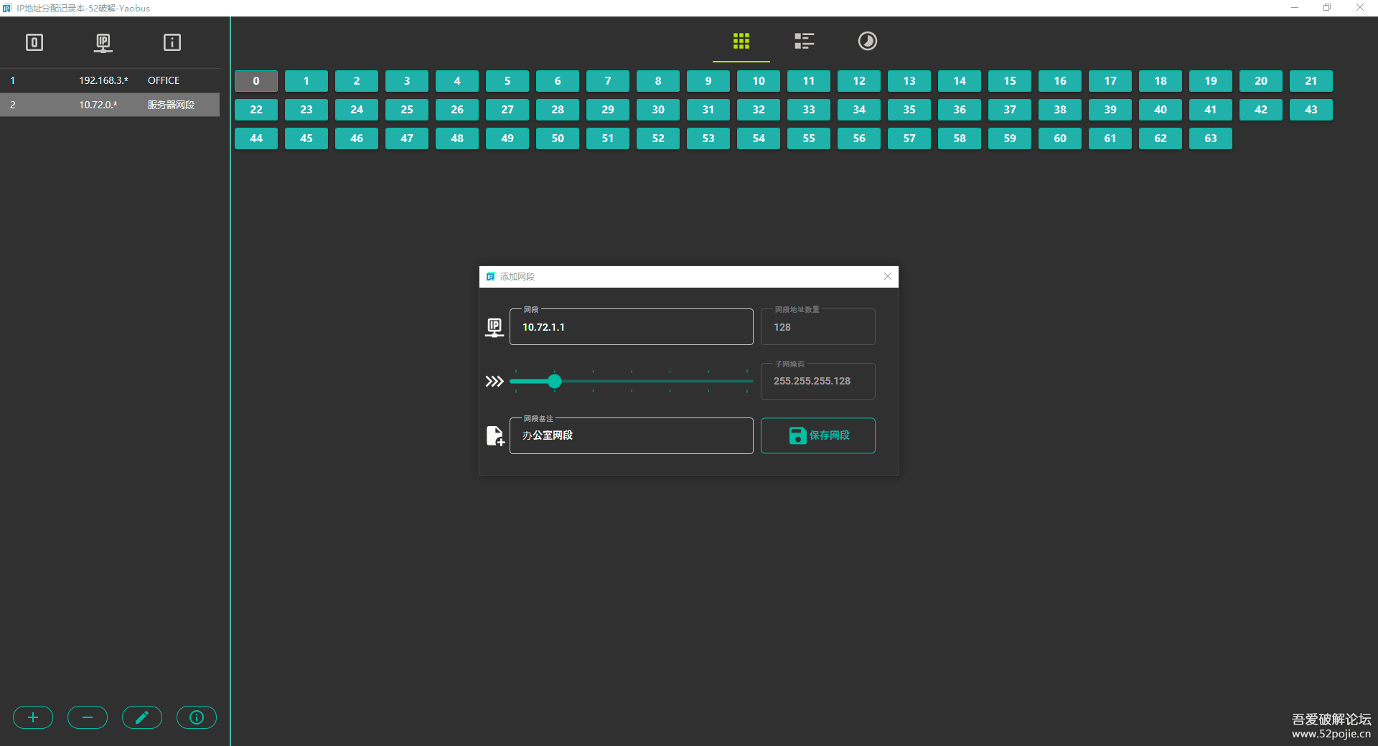This screenshot has height=746, width=1378.
Task: Select the 10.72.0.* server segment row
Action: [110, 105]
